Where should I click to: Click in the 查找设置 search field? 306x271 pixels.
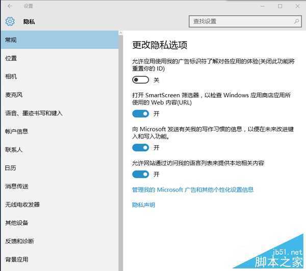point(245,21)
